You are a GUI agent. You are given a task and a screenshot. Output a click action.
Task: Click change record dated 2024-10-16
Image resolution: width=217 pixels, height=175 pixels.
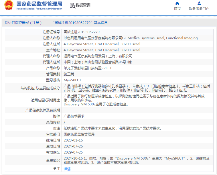click(x=137, y=160)
